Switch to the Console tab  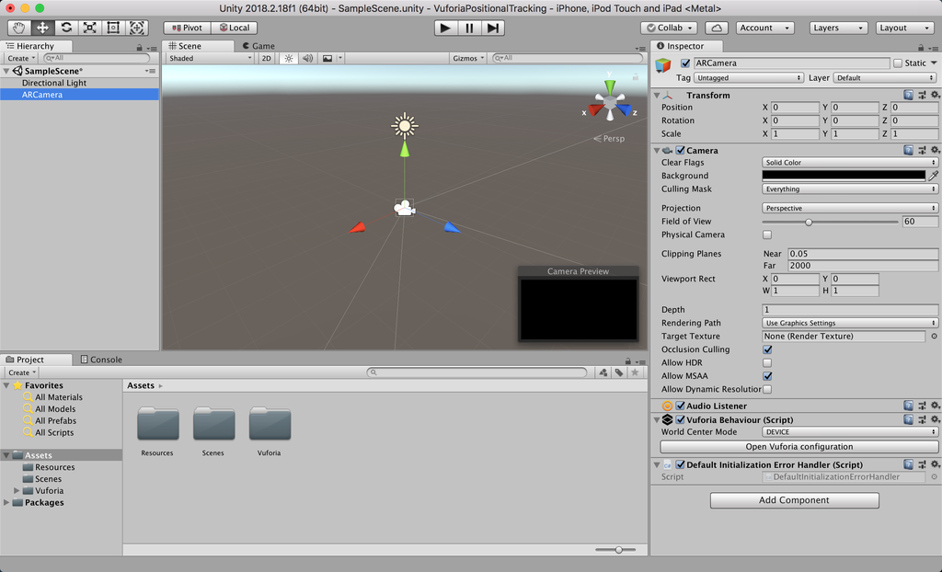[101, 360]
